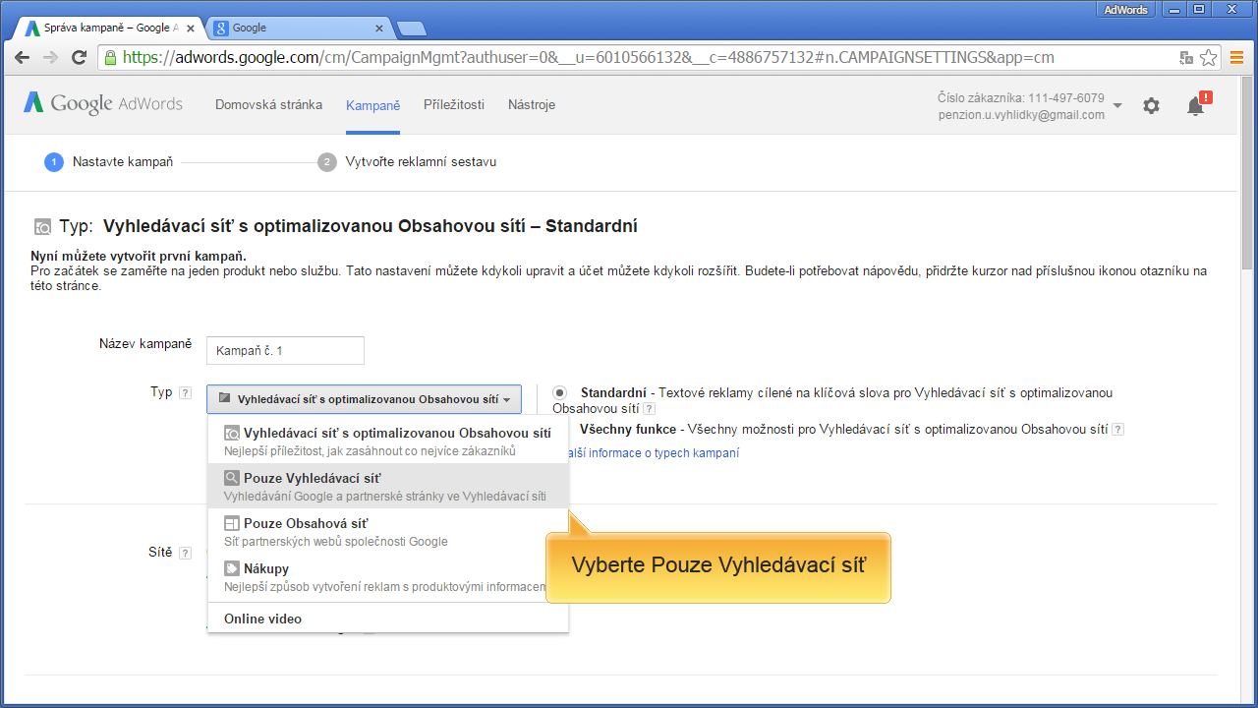The width and height of the screenshot is (1258, 708).
Task: Go back with the browser back arrow
Action: pos(23,57)
